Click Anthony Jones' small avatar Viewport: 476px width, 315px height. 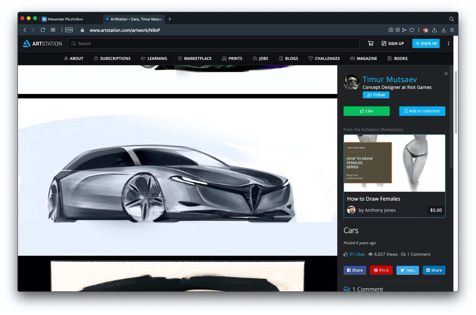(351, 210)
